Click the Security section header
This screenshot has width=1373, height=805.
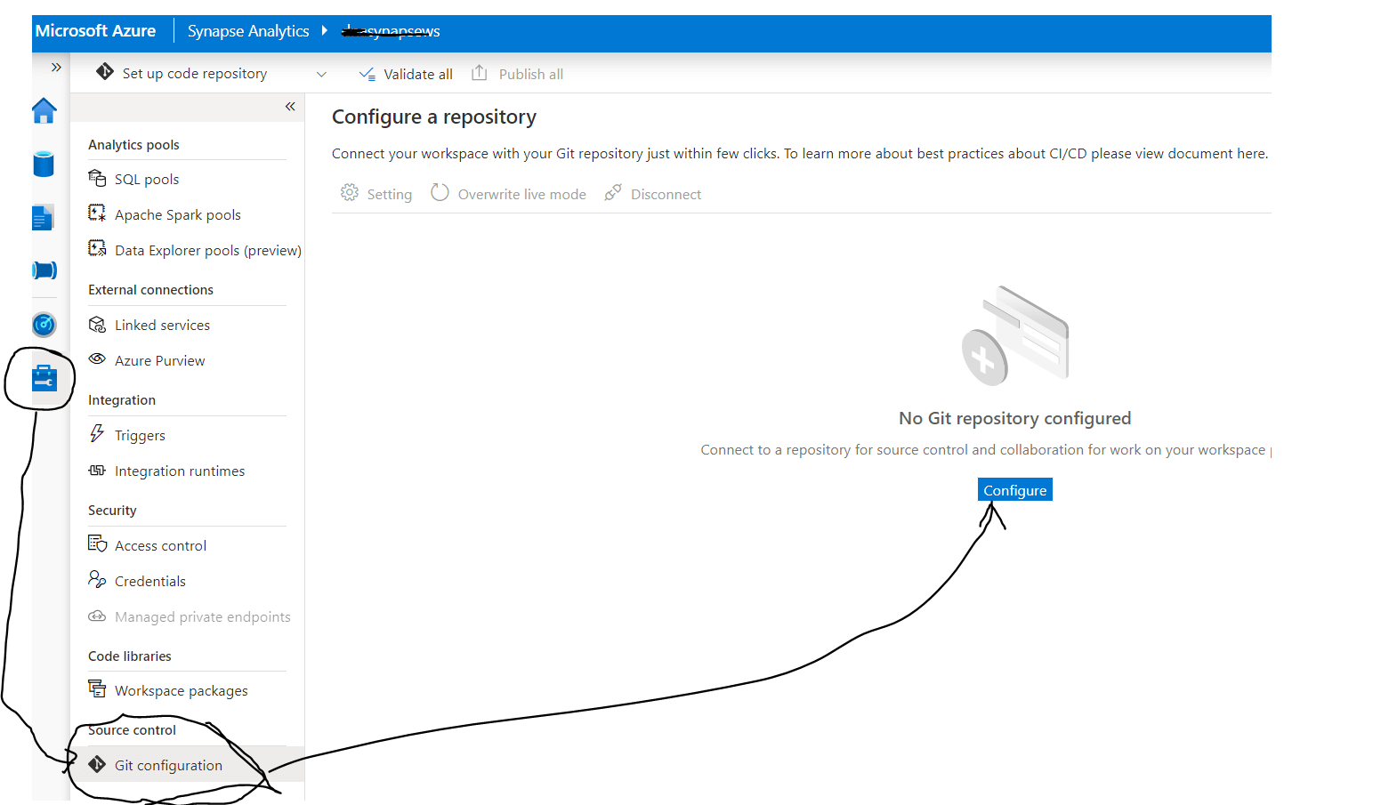click(112, 511)
